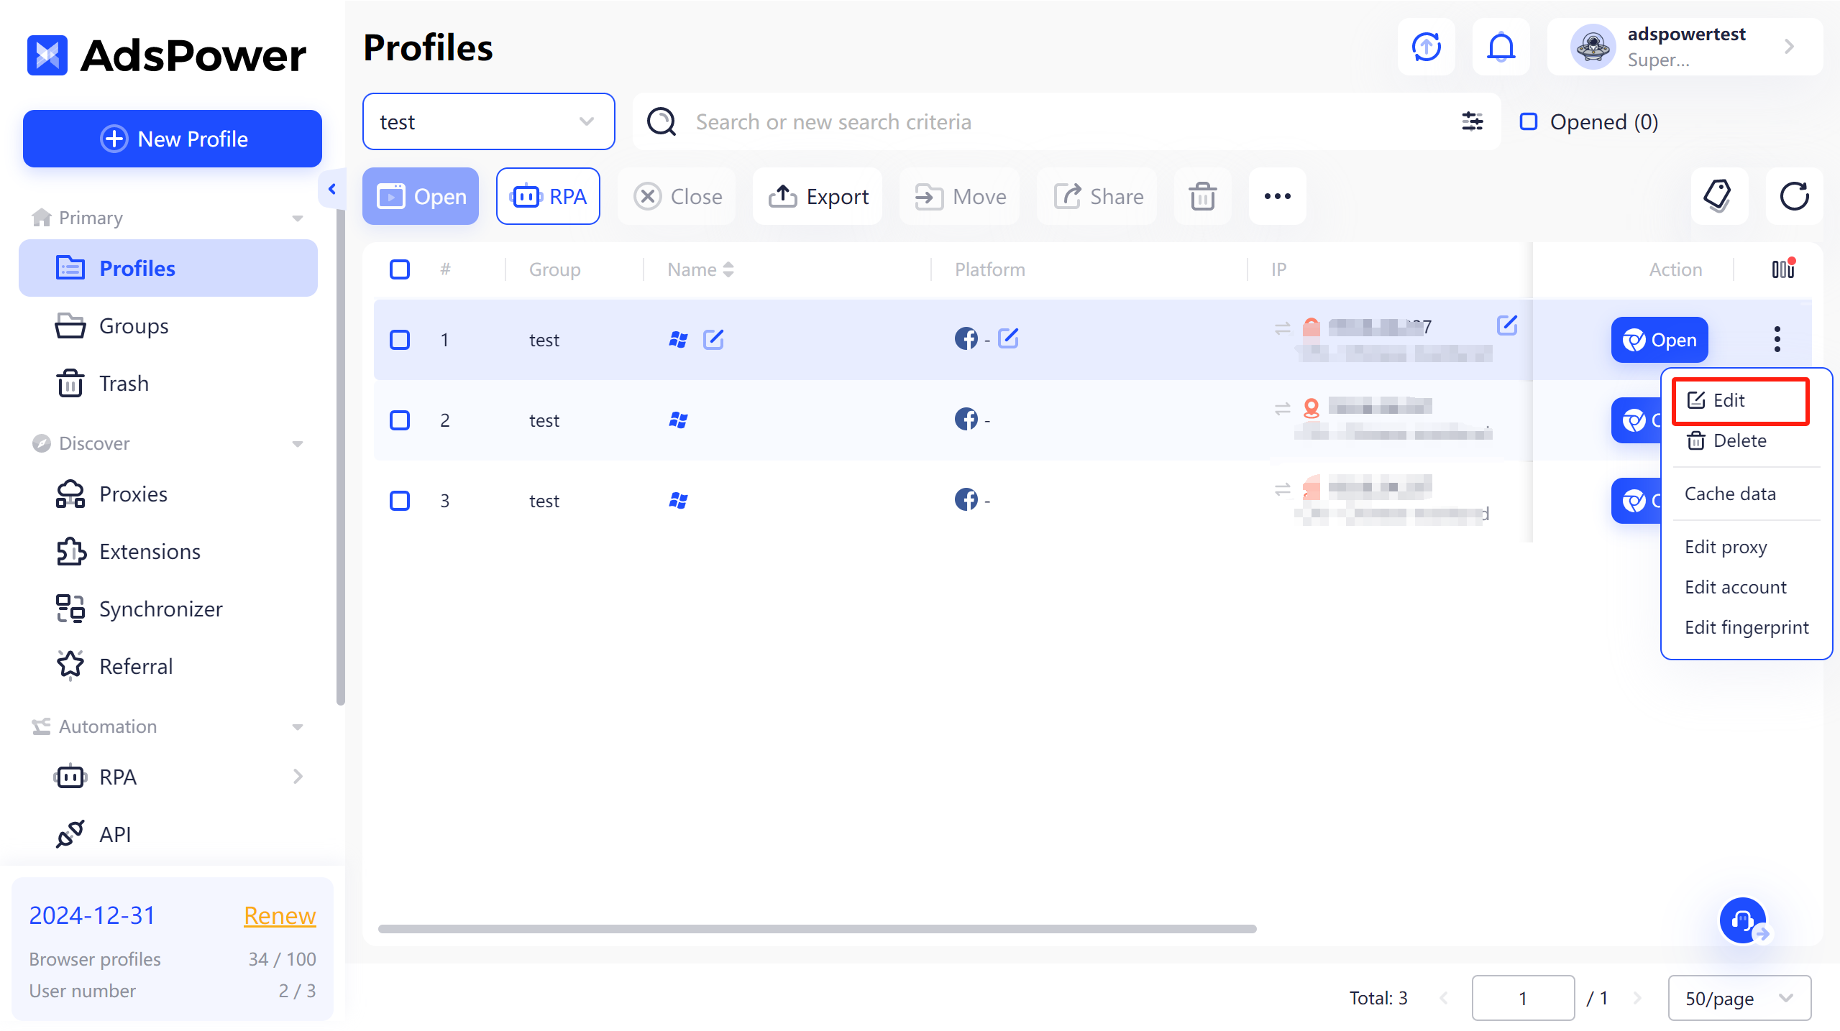
Task: Toggle the Opened (0) checkbox
Action: pyautogui.click(x=1528, y=121)
